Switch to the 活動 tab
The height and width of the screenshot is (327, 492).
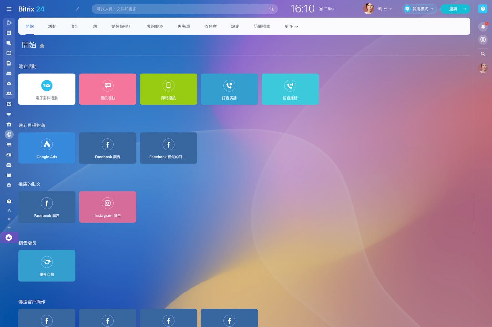click(52, 26)
